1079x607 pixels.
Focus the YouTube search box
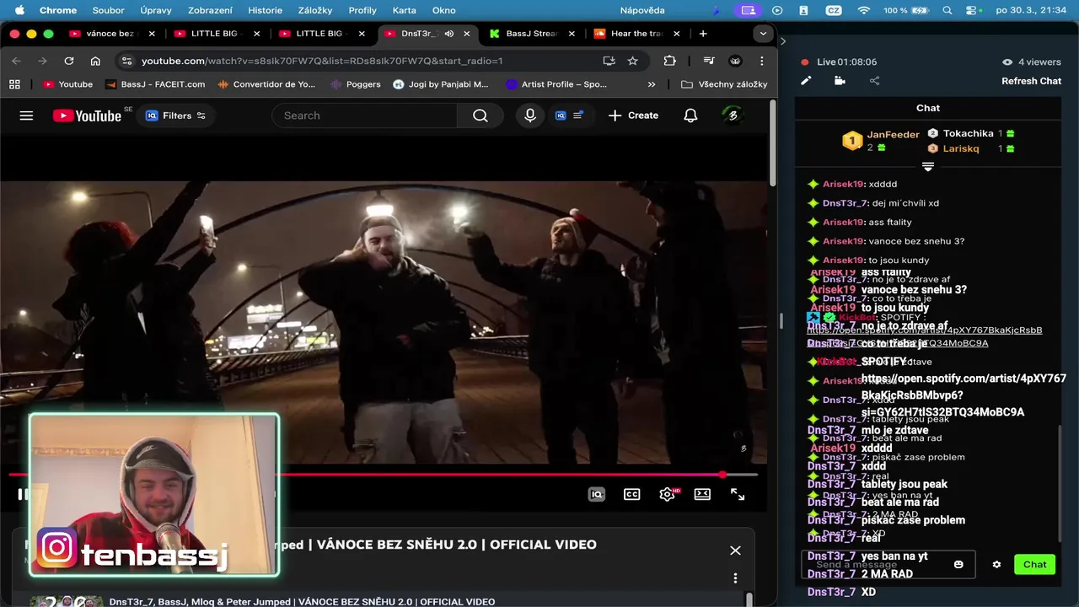(x=364, y=115)
